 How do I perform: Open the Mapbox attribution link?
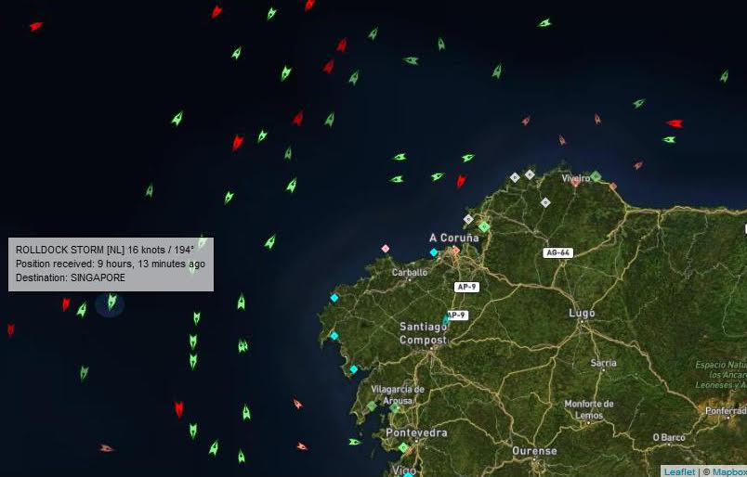pos(729,471)
